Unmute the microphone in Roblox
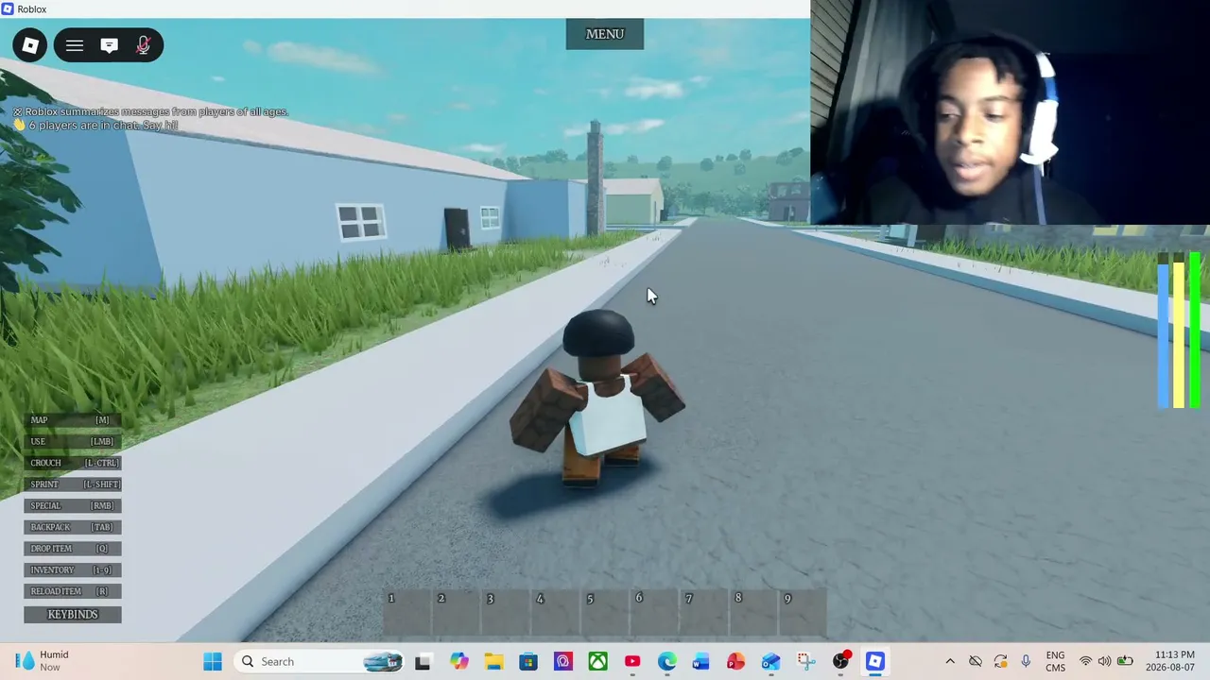 coord(144,45)
